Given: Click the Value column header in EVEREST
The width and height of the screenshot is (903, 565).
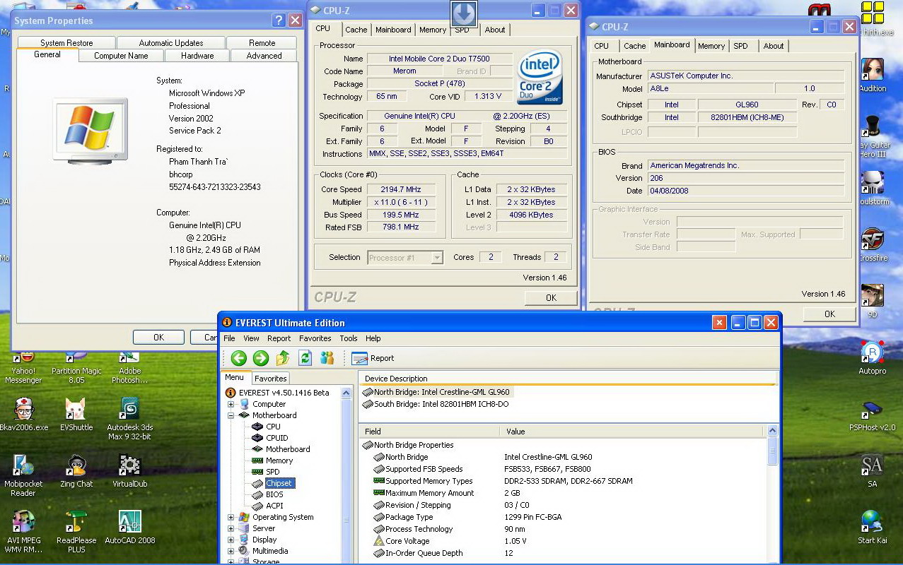Looking at the screenshot, I should click(633, 432).
